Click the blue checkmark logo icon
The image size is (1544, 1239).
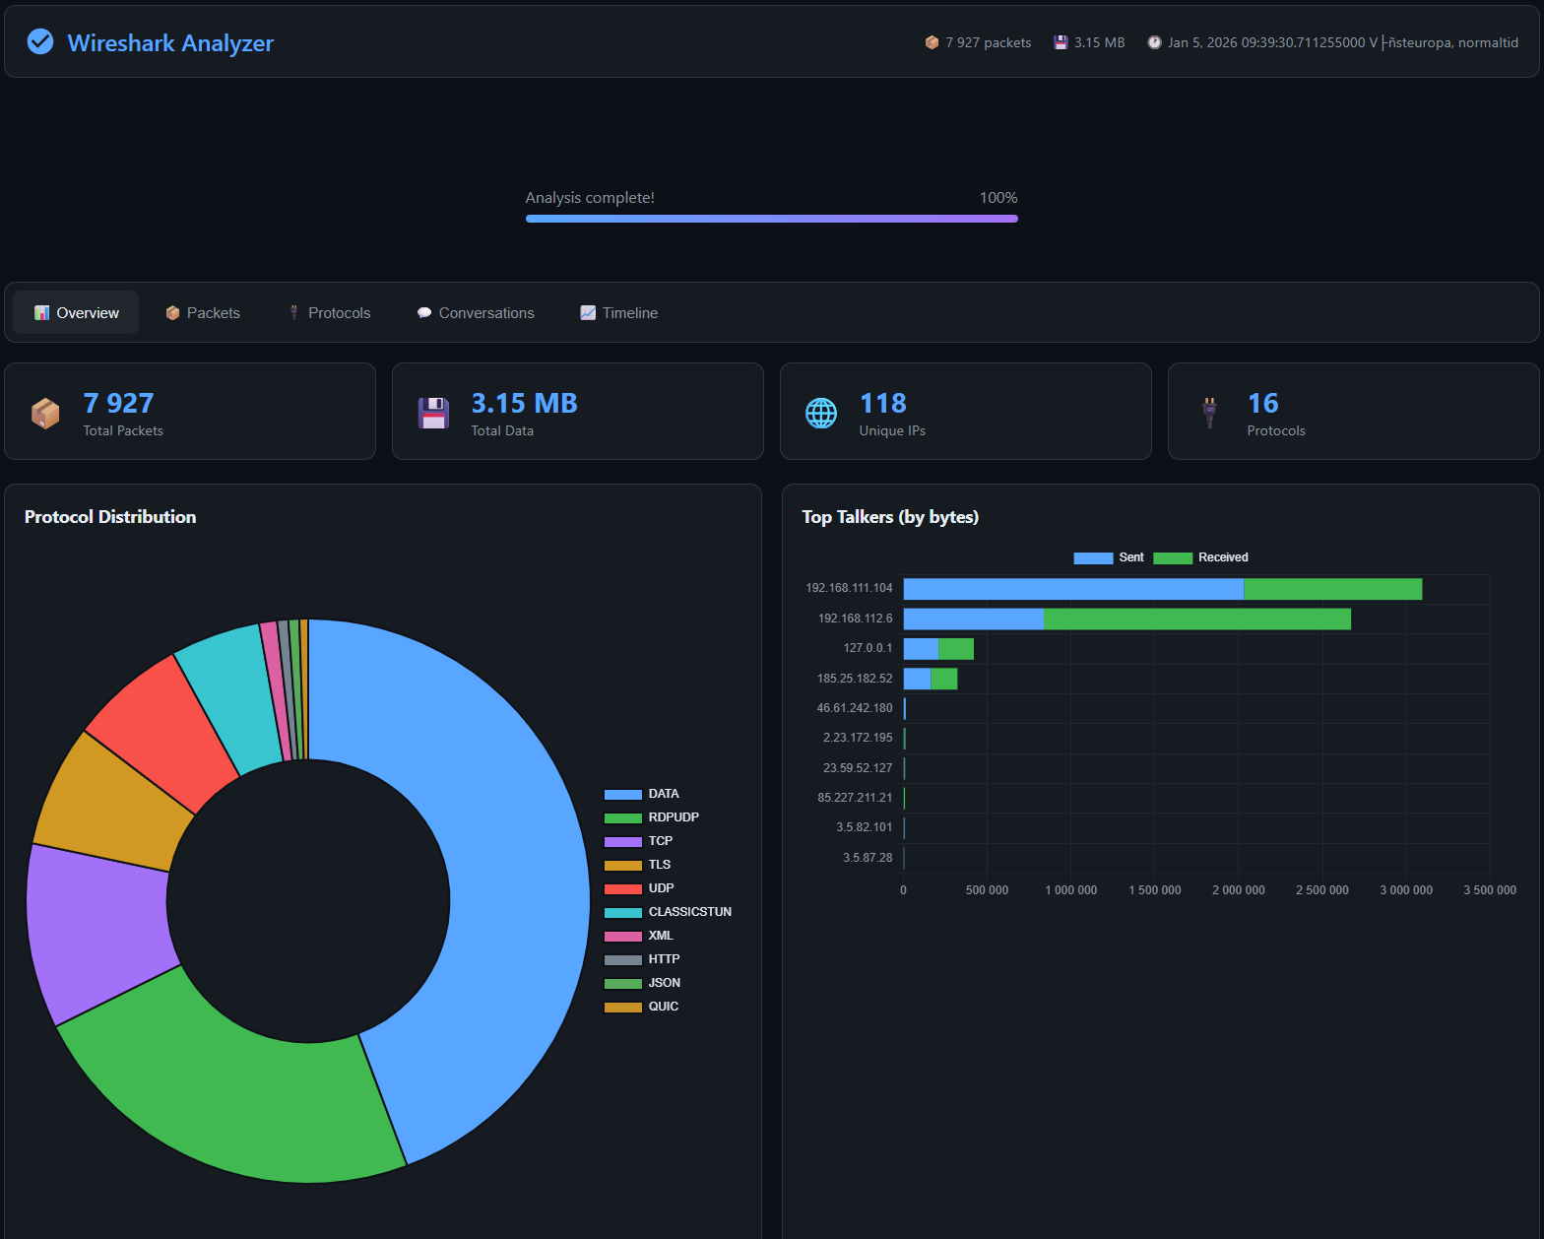coord(40,41)
